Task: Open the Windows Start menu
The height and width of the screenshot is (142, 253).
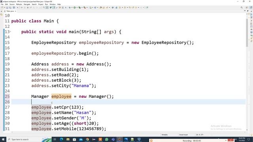Action: point(3,139)
